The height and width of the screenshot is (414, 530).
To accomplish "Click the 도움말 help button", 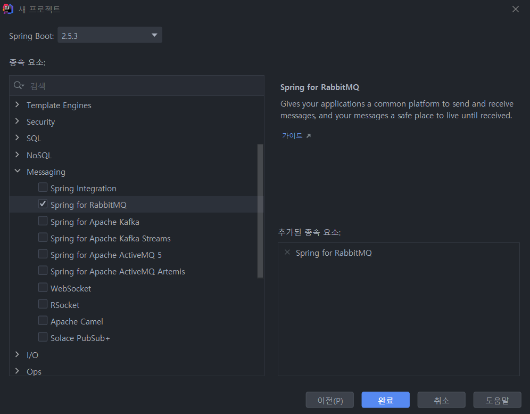I will 497,400.
